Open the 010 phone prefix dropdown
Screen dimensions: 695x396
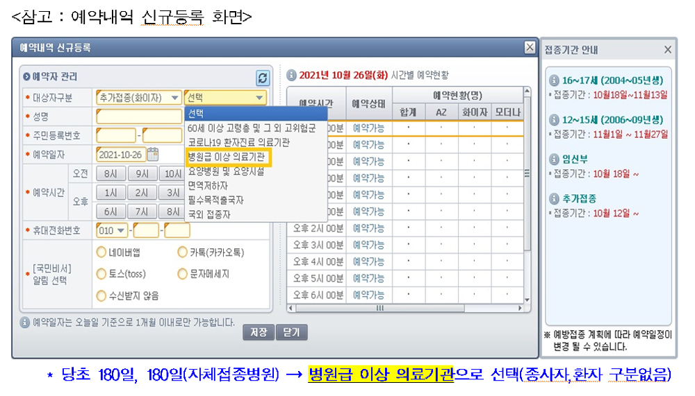click(x=112, y=230)
